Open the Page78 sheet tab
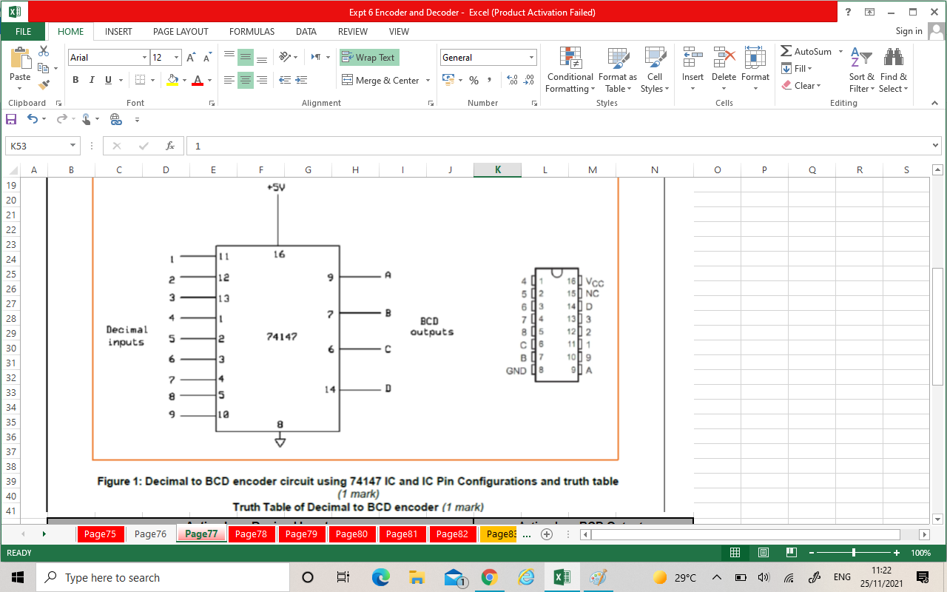947x592 pixels. point(251,534)
